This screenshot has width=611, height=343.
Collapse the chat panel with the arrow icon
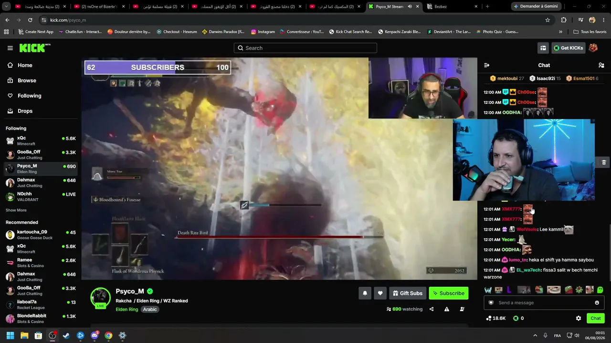point(486,65)
